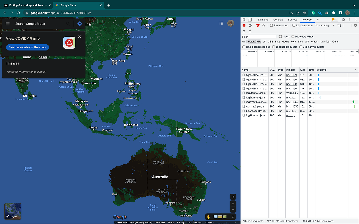Open the Send feedback link
The height and width of the screenshot is (224, 359).
point(194,222)
